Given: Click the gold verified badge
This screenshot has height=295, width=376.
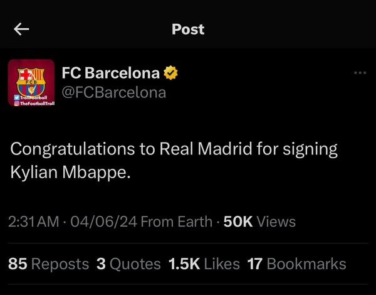Looking at the screenshot, I should coord(171,73).
